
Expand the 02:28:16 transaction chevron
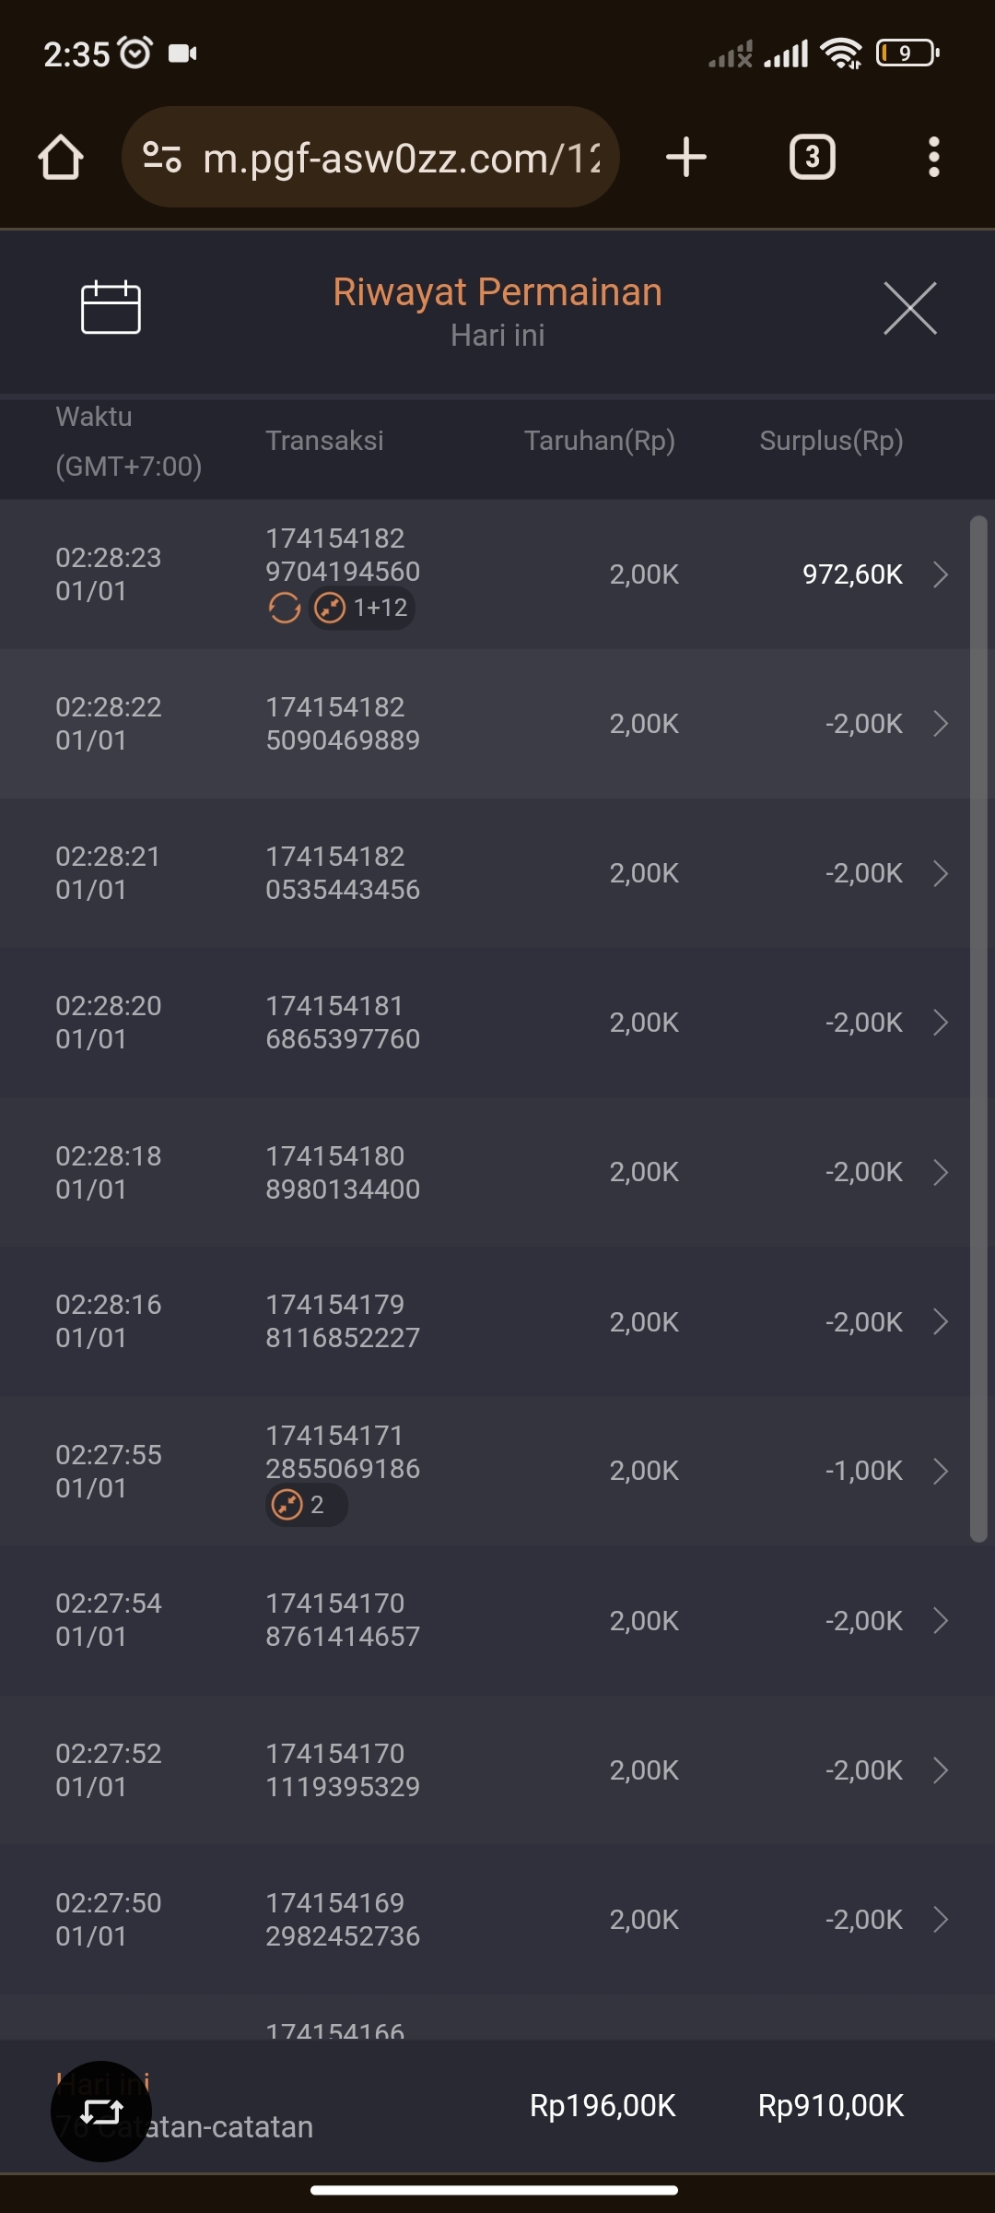tap(941, 1321)
